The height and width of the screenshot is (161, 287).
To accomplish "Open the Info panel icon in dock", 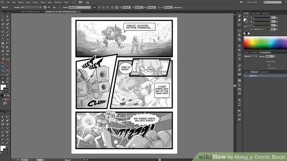I will [x=239, y=80].
